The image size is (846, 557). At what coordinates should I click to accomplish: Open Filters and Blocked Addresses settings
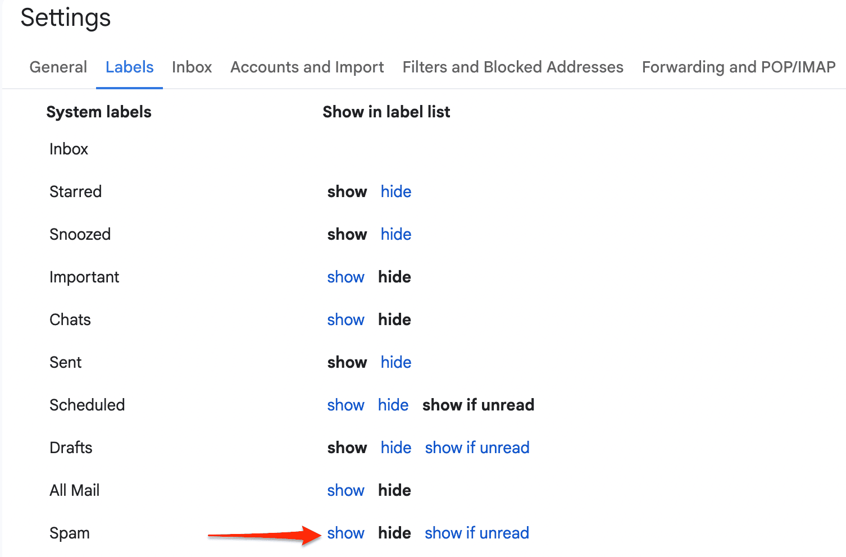click(x=512, y=67)
